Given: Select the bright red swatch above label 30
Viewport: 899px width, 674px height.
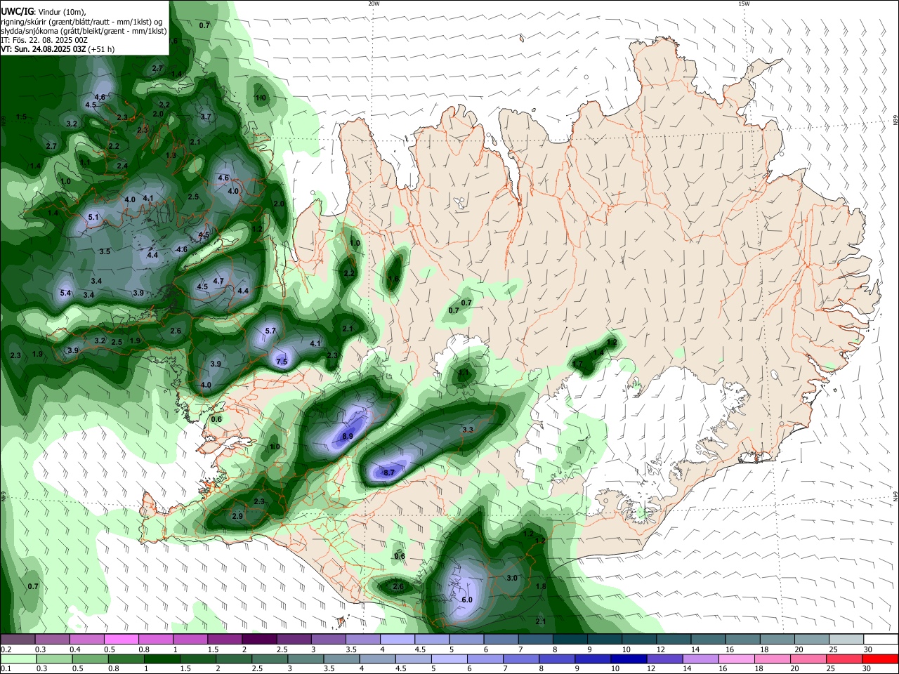Looking at the screenshot, I should click(879, 659).
